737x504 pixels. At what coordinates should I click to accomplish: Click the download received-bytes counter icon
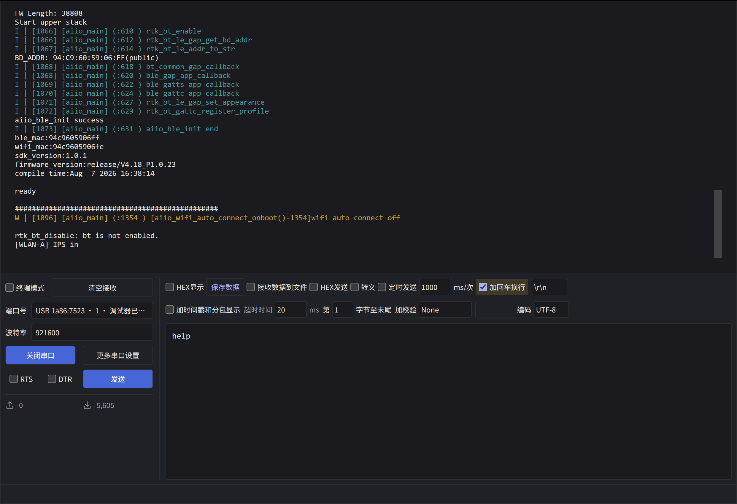click(87, 405)
